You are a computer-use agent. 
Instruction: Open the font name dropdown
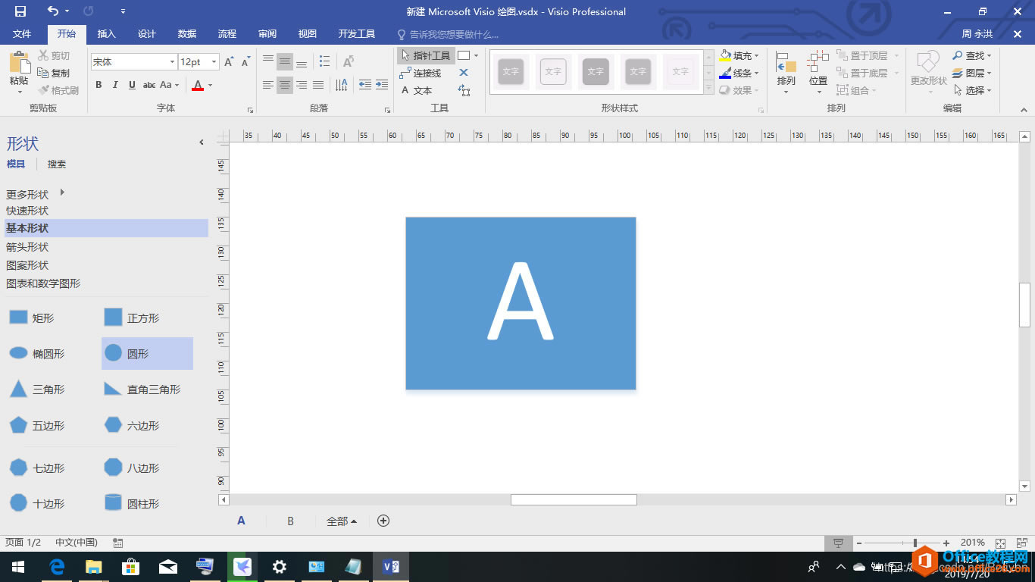point(173,61)
